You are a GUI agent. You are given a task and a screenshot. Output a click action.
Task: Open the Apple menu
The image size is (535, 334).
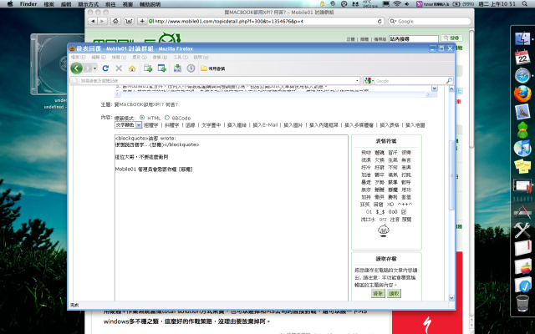[x=9, y=3]
